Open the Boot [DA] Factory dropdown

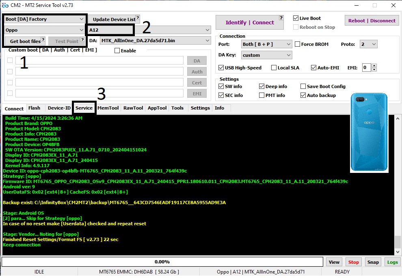(x=44, y=19)
